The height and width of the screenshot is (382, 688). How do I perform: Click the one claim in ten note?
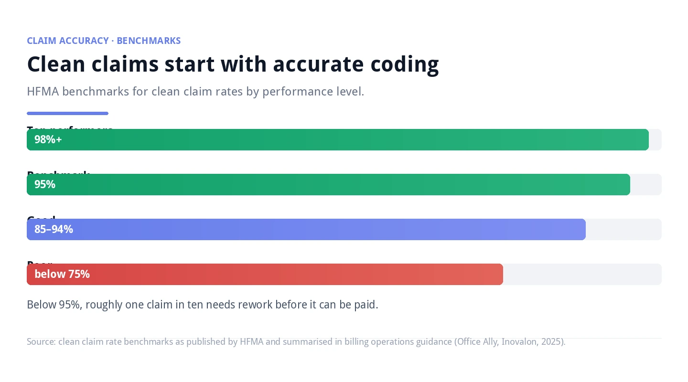(x=203, y=305)
